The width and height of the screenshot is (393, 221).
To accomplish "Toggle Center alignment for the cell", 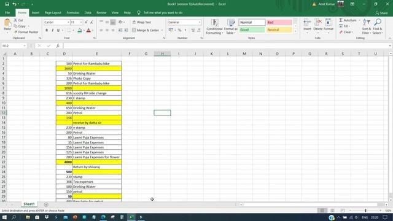I will [x=107, y=30].
